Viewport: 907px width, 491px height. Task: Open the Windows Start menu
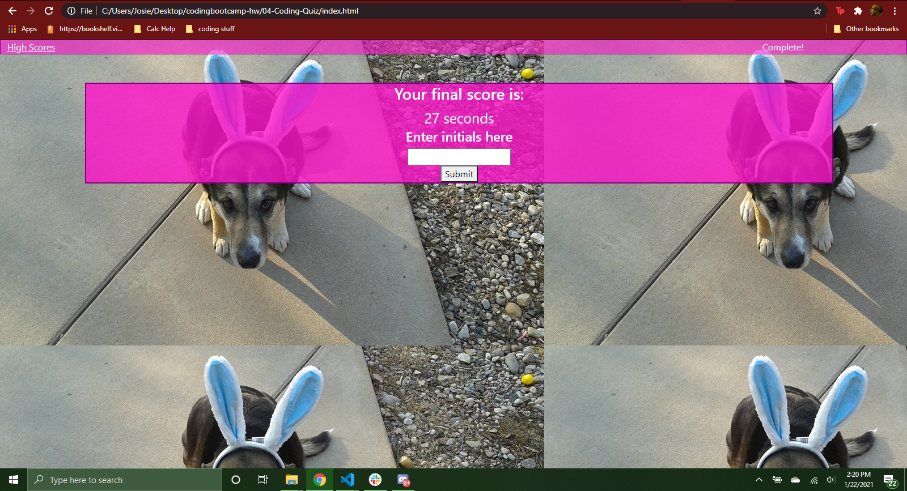[14, 480]
